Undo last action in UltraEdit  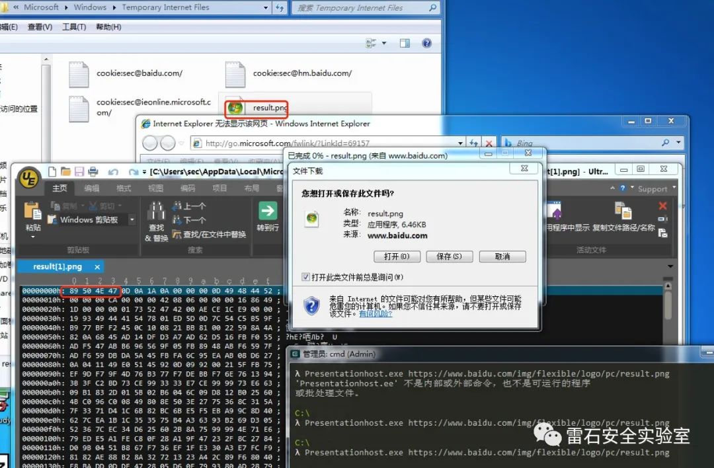click(x=113, y=172)
